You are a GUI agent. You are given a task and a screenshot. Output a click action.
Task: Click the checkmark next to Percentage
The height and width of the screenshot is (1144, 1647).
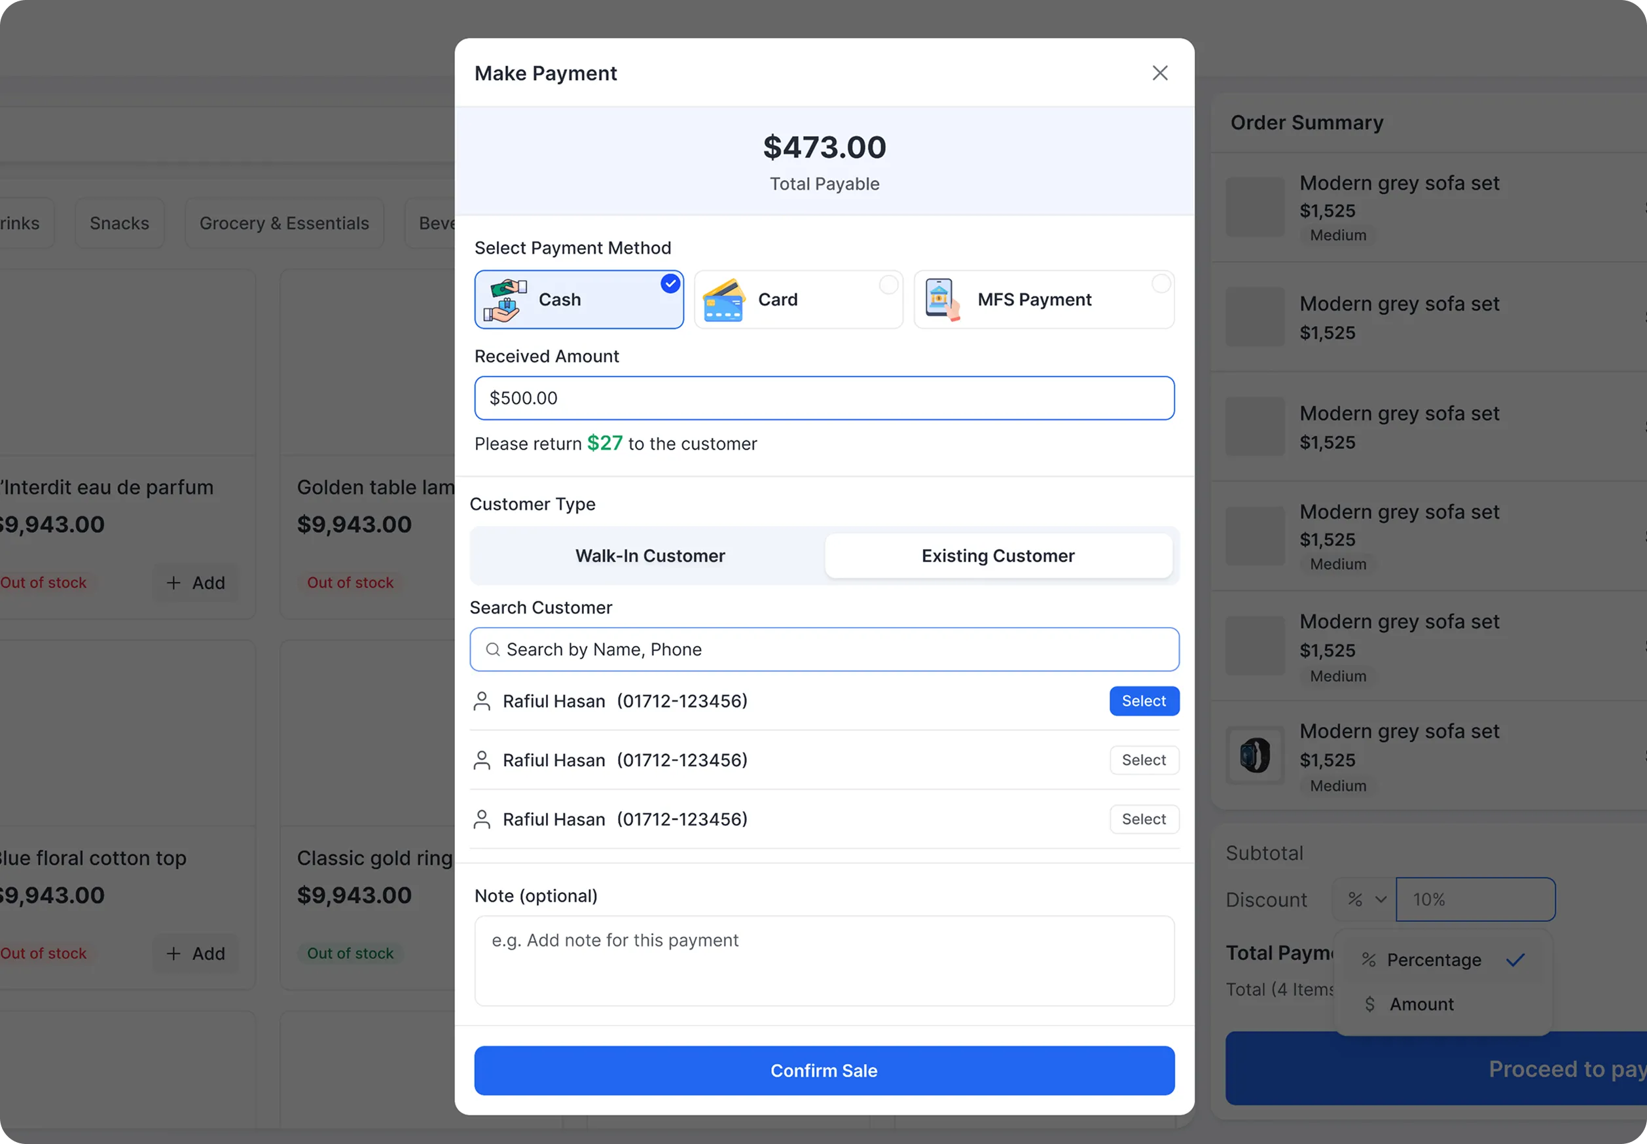[1515, 960]
